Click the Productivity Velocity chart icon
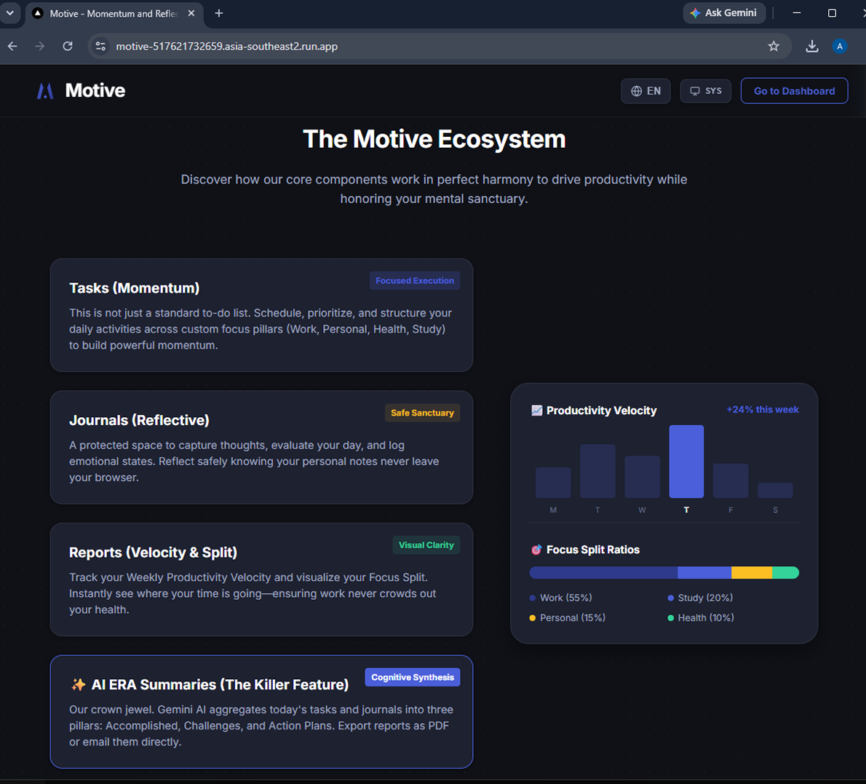 click(536, 410)
